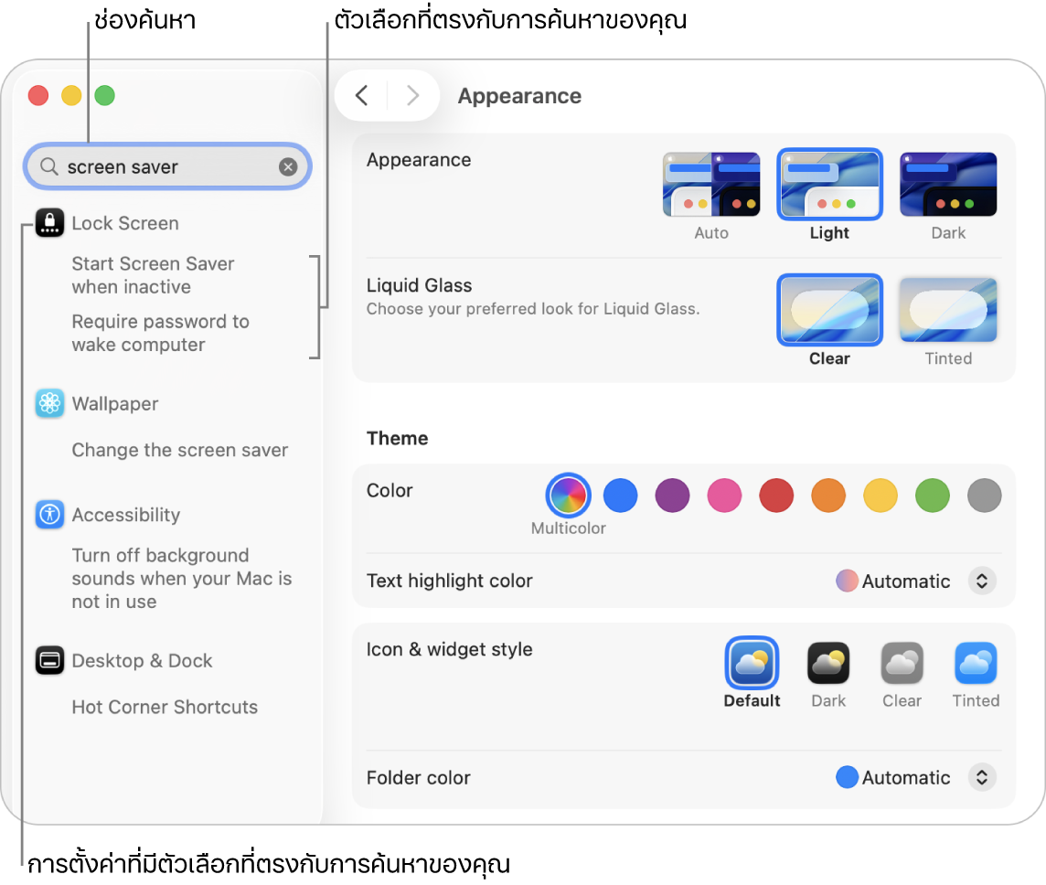This screenshot has width=1046, height=885.
Task: Click the yellow minimize window button
Action: [71, 95]
